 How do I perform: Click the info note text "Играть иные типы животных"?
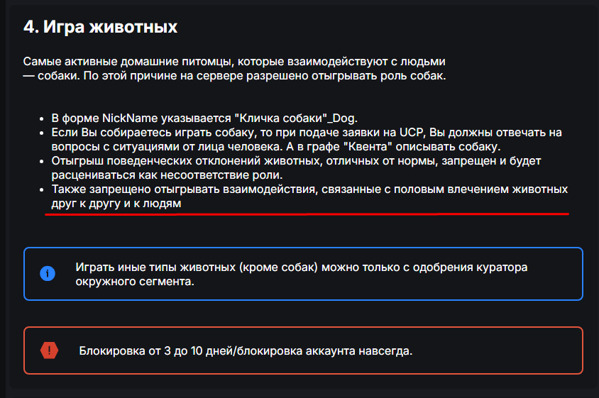(302, 274)
